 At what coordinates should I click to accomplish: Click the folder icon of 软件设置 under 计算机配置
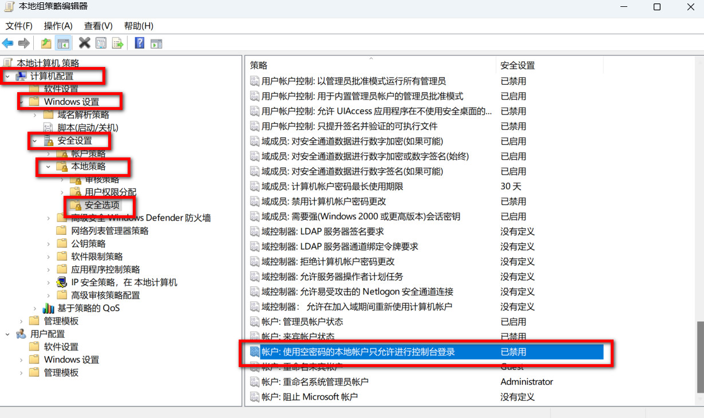coord(34,89)
